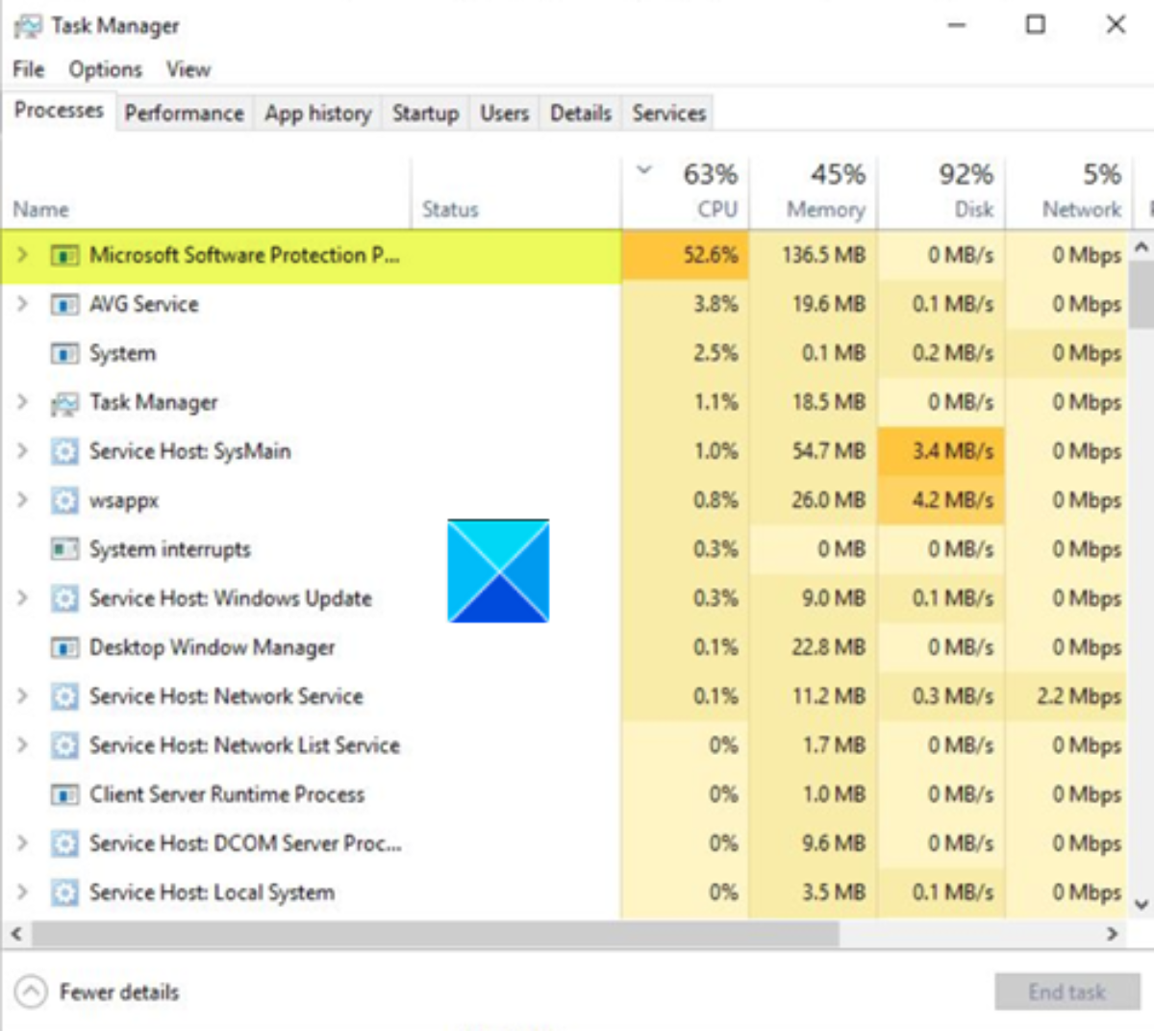Click the 54.7 MB memory cell

(x=814, y=451)
